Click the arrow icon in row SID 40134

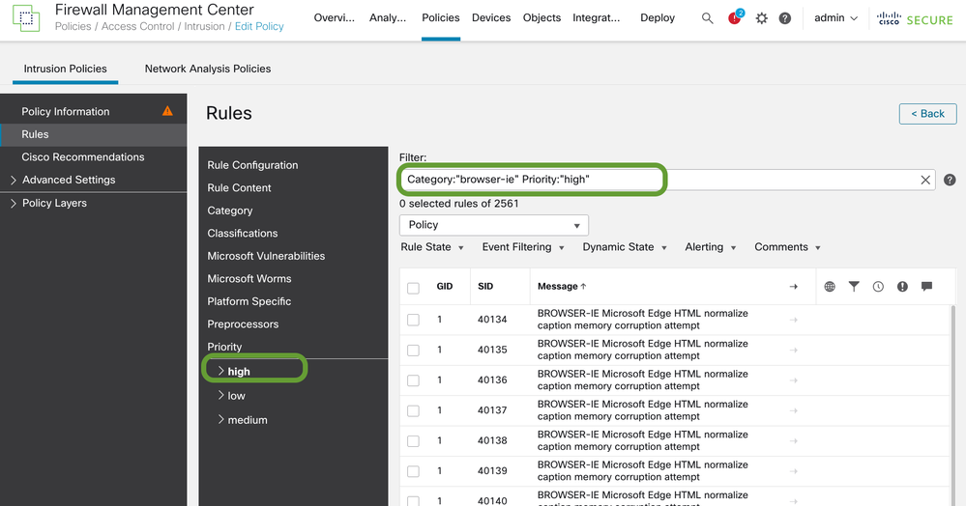point(794,320)
